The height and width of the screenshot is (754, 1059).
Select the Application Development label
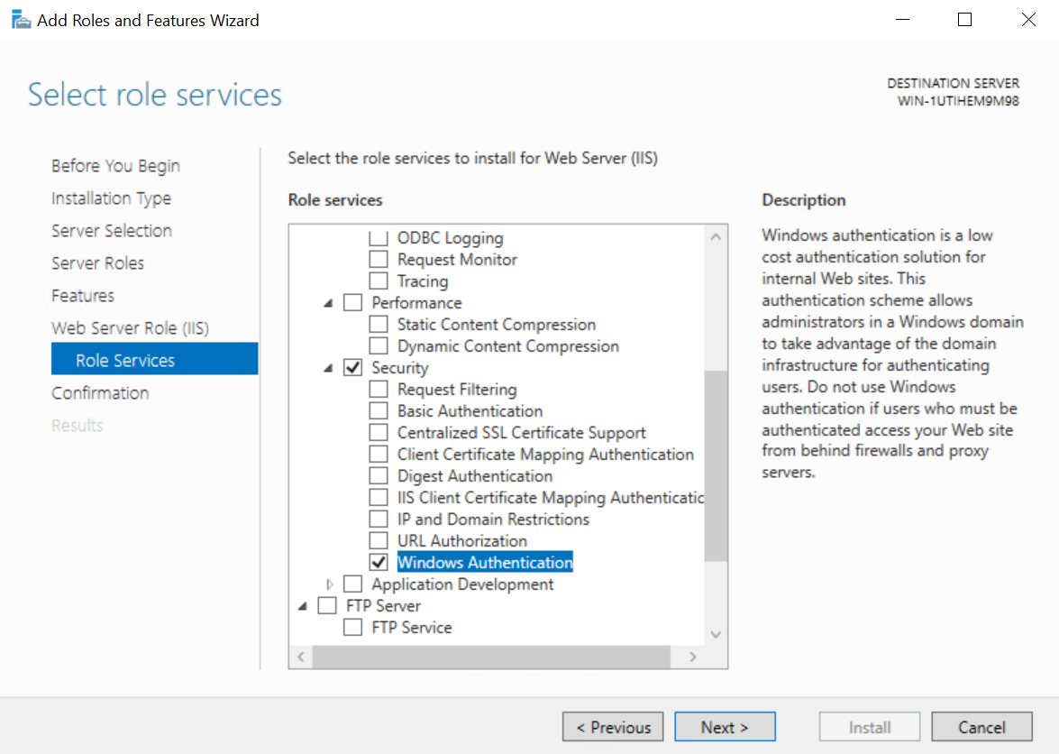coord(462,584)
